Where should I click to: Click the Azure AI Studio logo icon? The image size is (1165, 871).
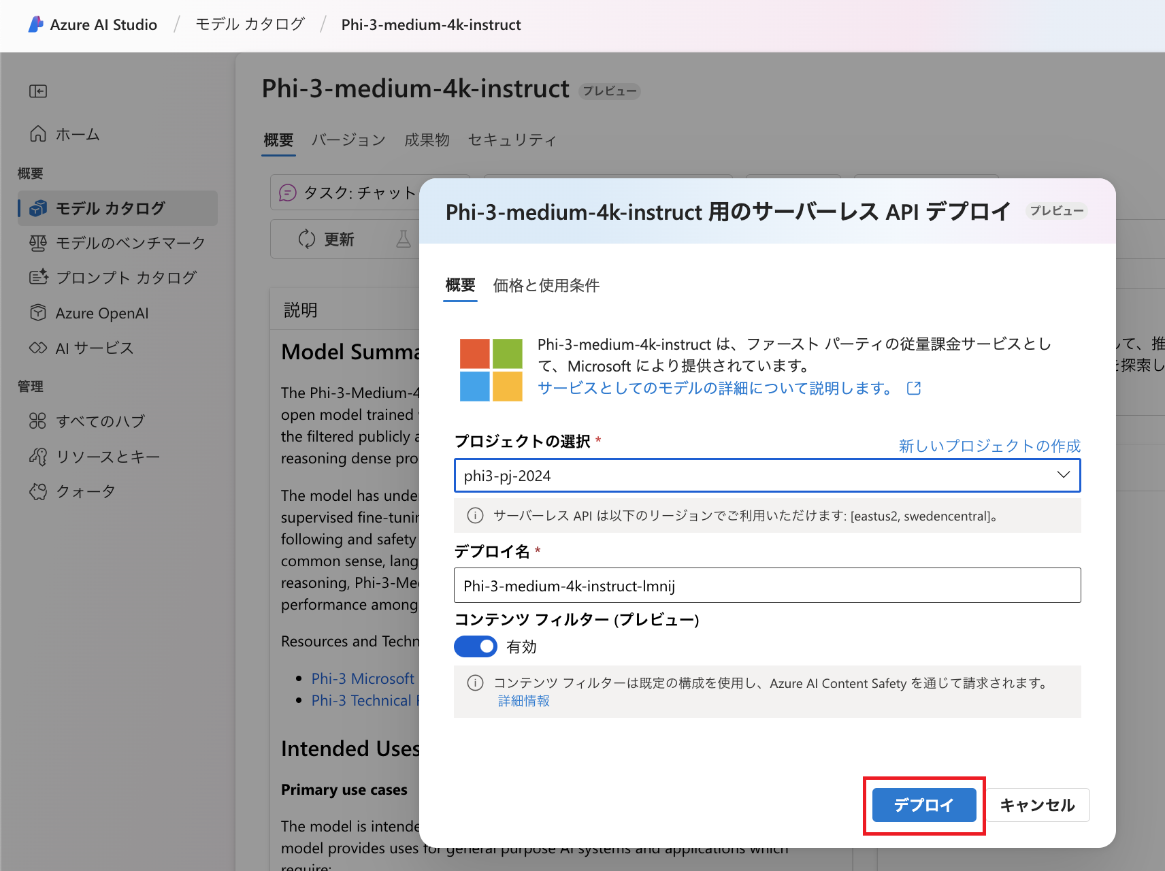pos(35,24)
